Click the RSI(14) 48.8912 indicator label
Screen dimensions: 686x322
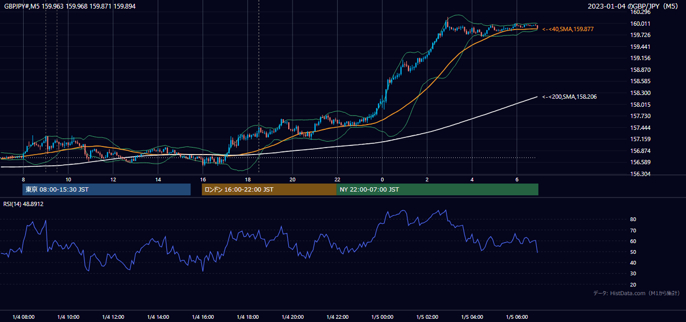pos(24,204)
